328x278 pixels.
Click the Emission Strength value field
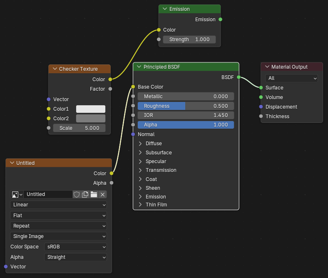tap(189, 40)
